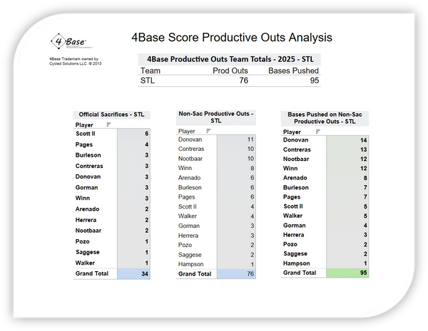Select 'Nootbaar' in Non-Sac Productive Outs table

(190, 159)
